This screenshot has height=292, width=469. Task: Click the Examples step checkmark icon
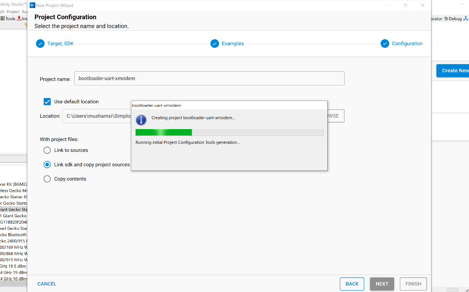point(215,44)
